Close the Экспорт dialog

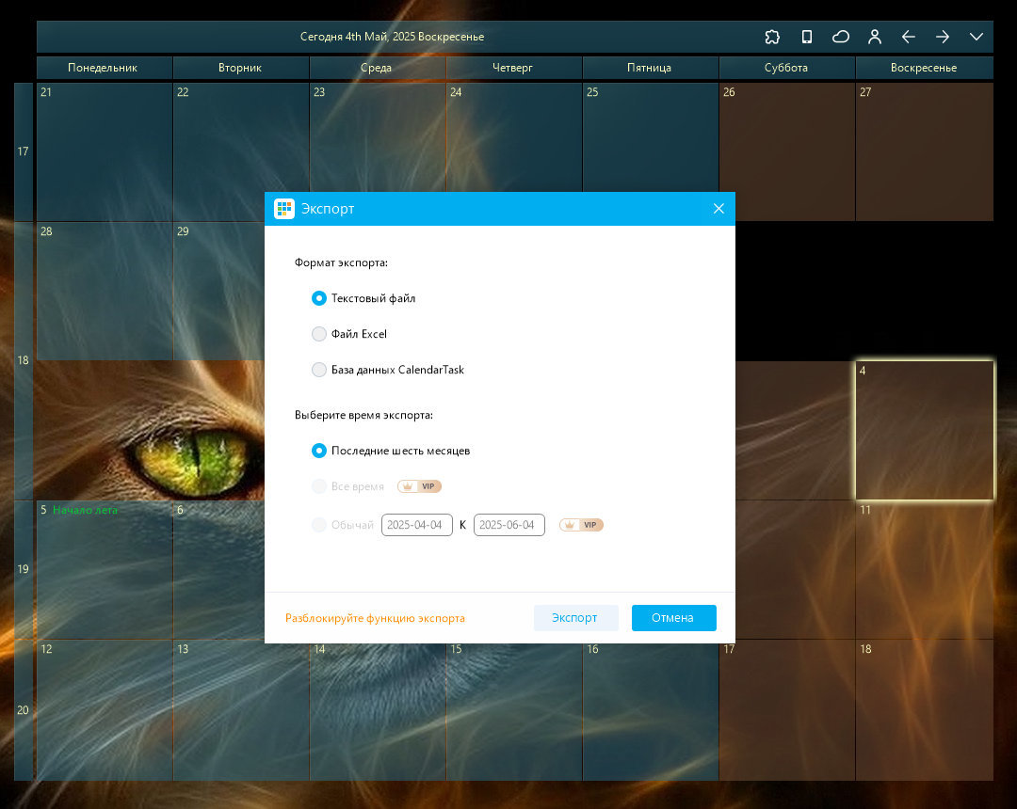coord(718,209)
